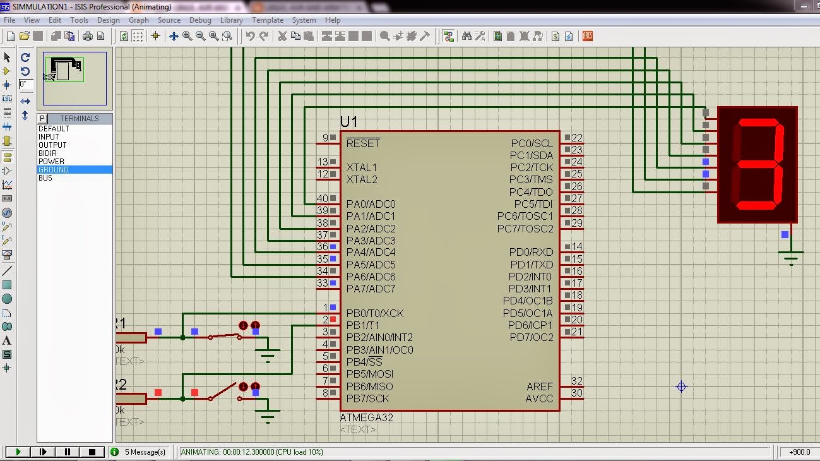Rotate clockwise using arrow icon

click(x=25, y=57)
